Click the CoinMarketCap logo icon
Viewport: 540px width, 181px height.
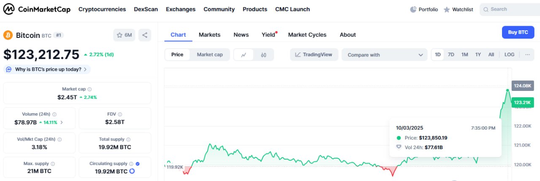click(9, 9)
